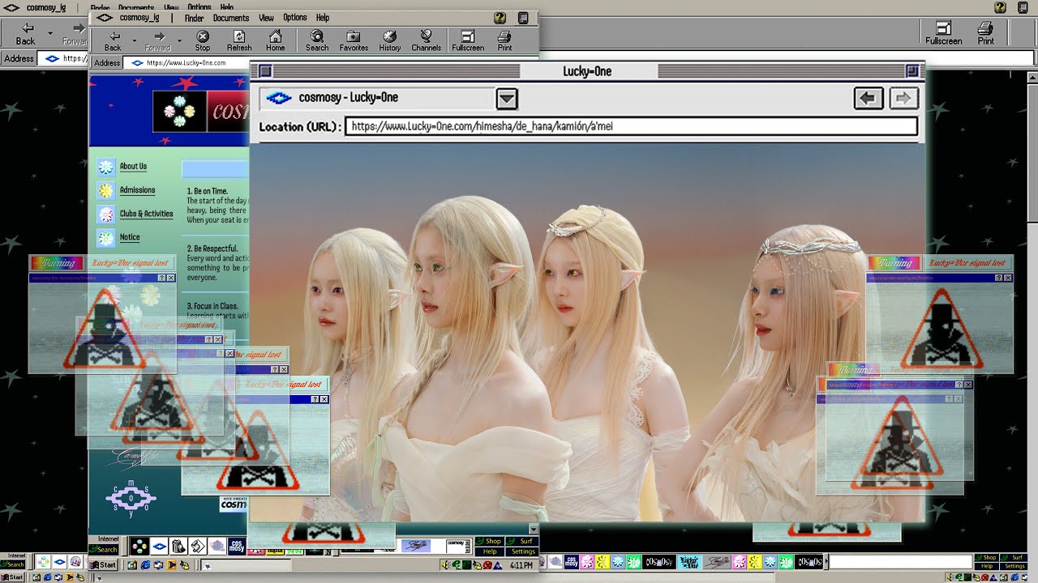Open the Notice link
The width and height of the screenshot is (1038, 583).
(130, 237)
